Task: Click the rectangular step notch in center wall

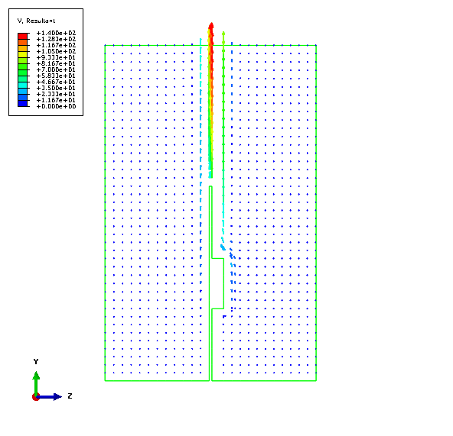Action: click(218, 283)
